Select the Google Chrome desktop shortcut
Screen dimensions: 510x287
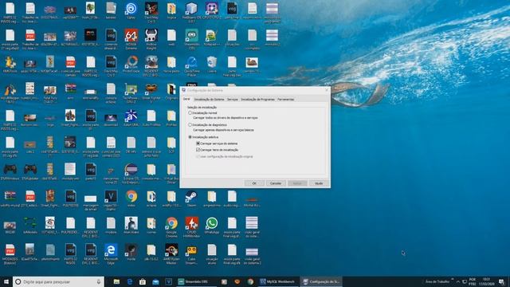pyautogui.click(x=171, y=227)
